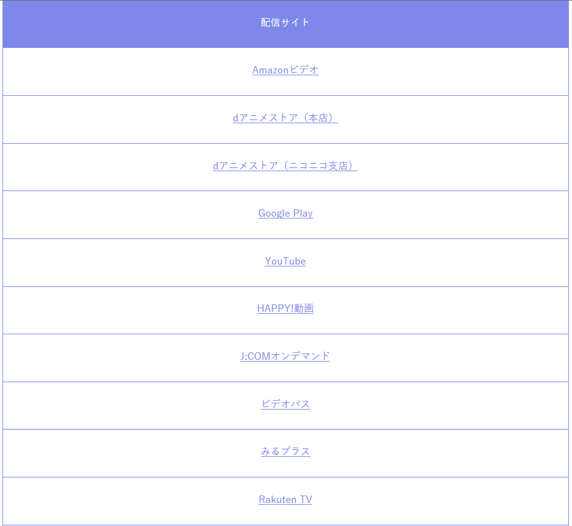This screenshot has height=526, width=572.
Task: Select the table cell containing Amazonビデオ
Action: [286, 72]
